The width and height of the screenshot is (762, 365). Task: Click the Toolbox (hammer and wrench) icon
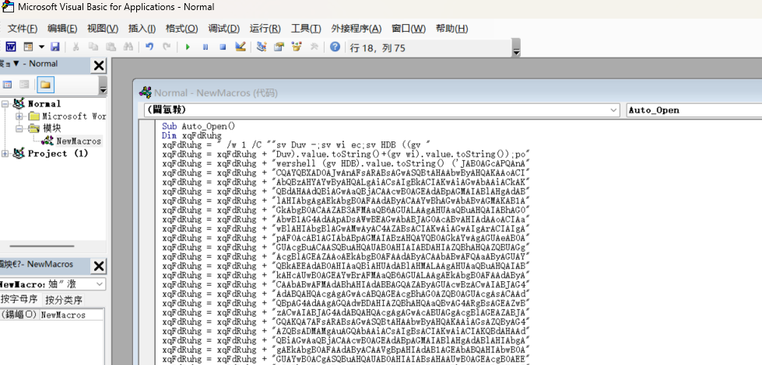[314, 47]
